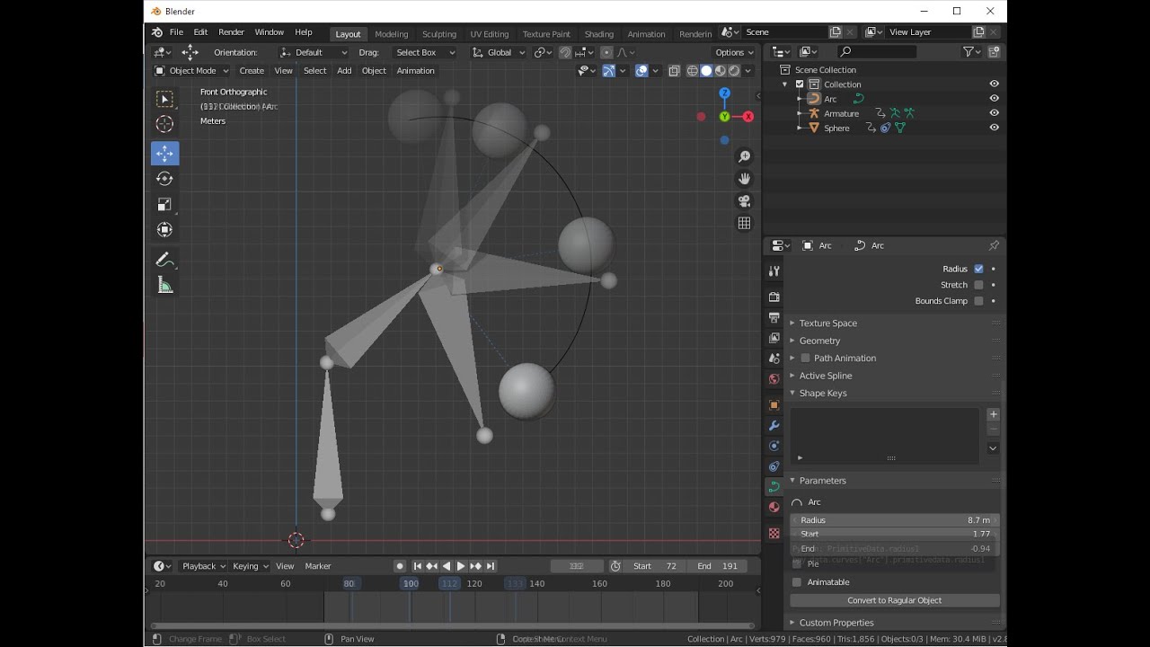Play the animation forward
The image size is (1150, 647).
pos(461,566)
